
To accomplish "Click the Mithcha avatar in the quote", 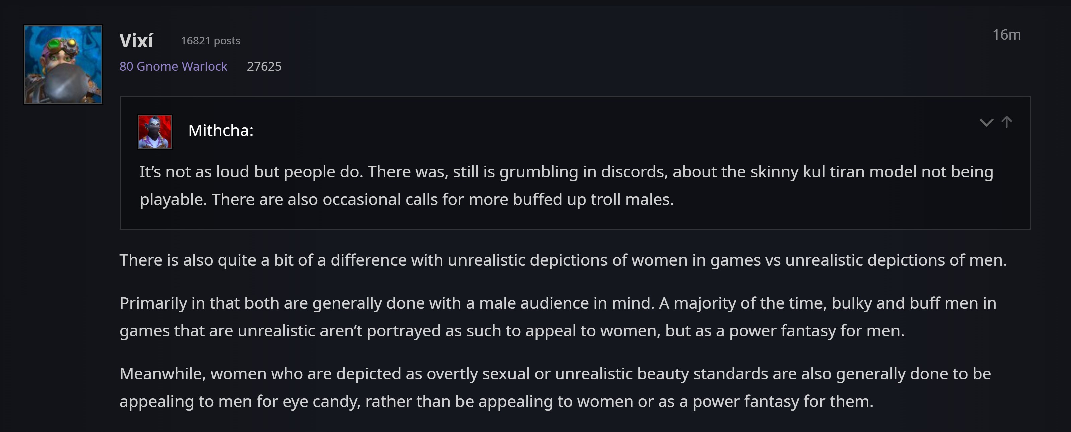I will 155,131.
